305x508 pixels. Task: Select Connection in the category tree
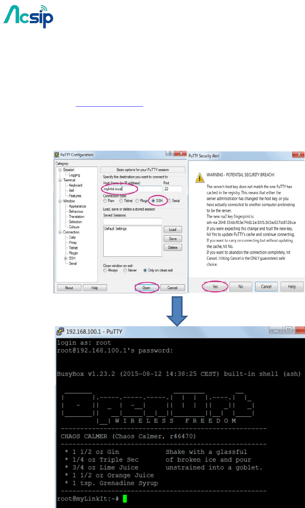pyautogui.click(x=71, y=232)
